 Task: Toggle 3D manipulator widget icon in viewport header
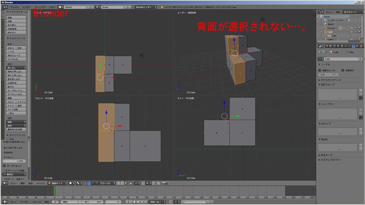click(85, 184)
